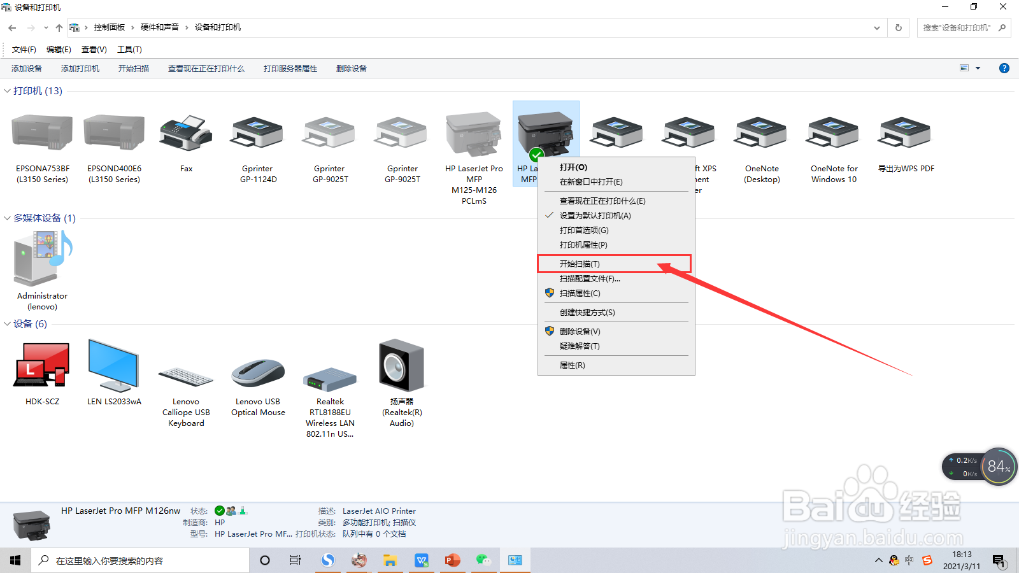Select the Realtek RTL8188EU Wireless LAN adapter
Screen dimensions: 1019x573
tap(330, 380)
